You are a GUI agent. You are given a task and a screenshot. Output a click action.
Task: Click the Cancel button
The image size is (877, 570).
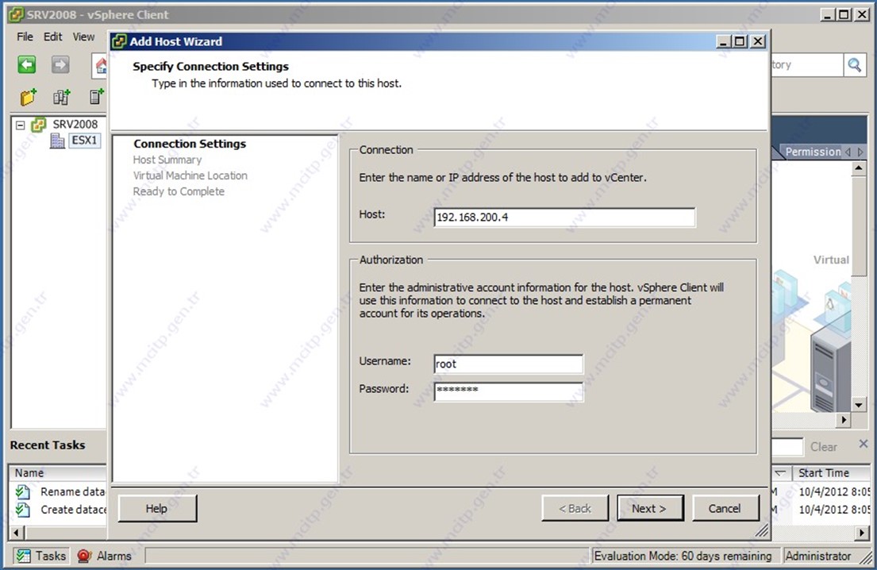coord(725,508)
